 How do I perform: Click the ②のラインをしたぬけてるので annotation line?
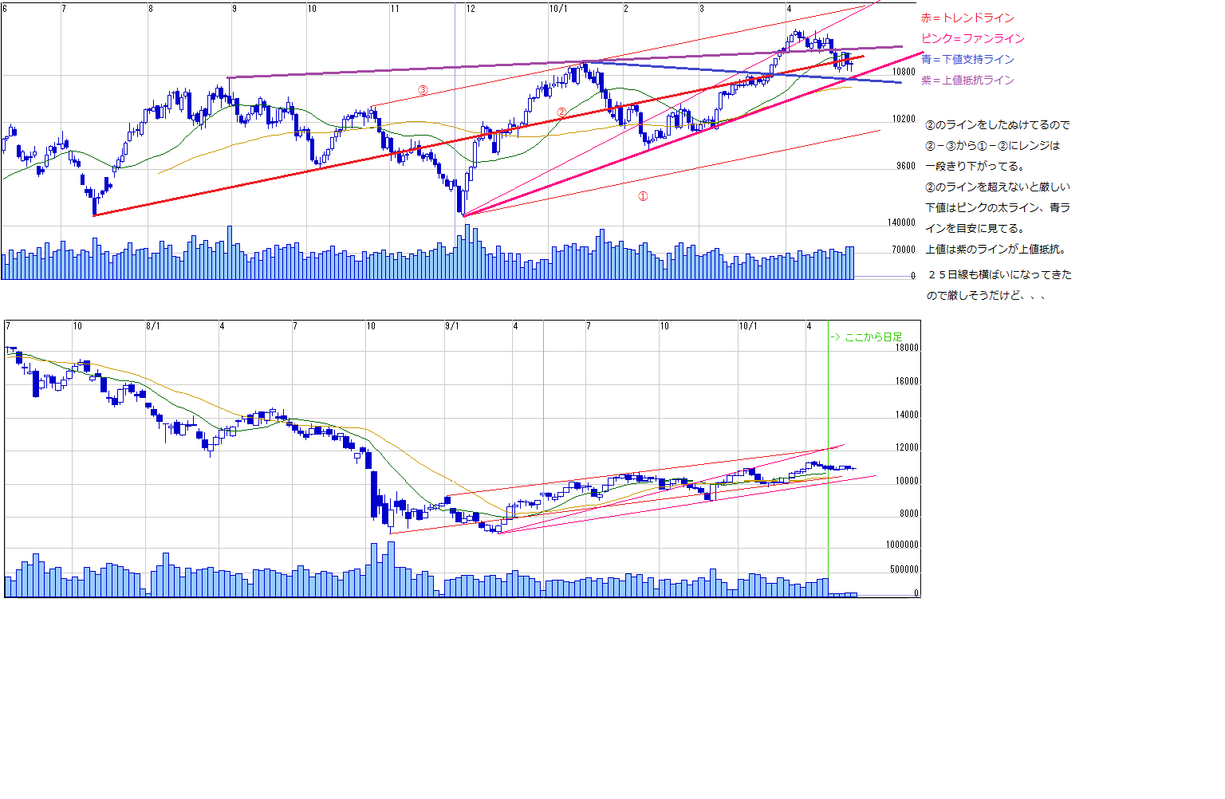997,125
